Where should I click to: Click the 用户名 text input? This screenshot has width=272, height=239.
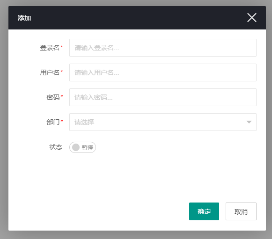coord(163,72)
